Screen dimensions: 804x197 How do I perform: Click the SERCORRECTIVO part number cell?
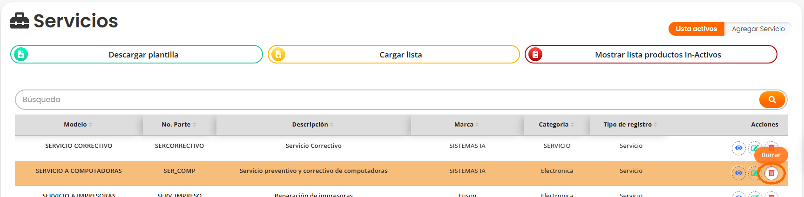point(179,146)
